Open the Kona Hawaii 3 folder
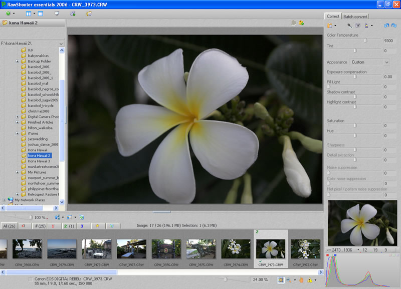The width and height of the screenshot is (401, 289). pos(39,161)
